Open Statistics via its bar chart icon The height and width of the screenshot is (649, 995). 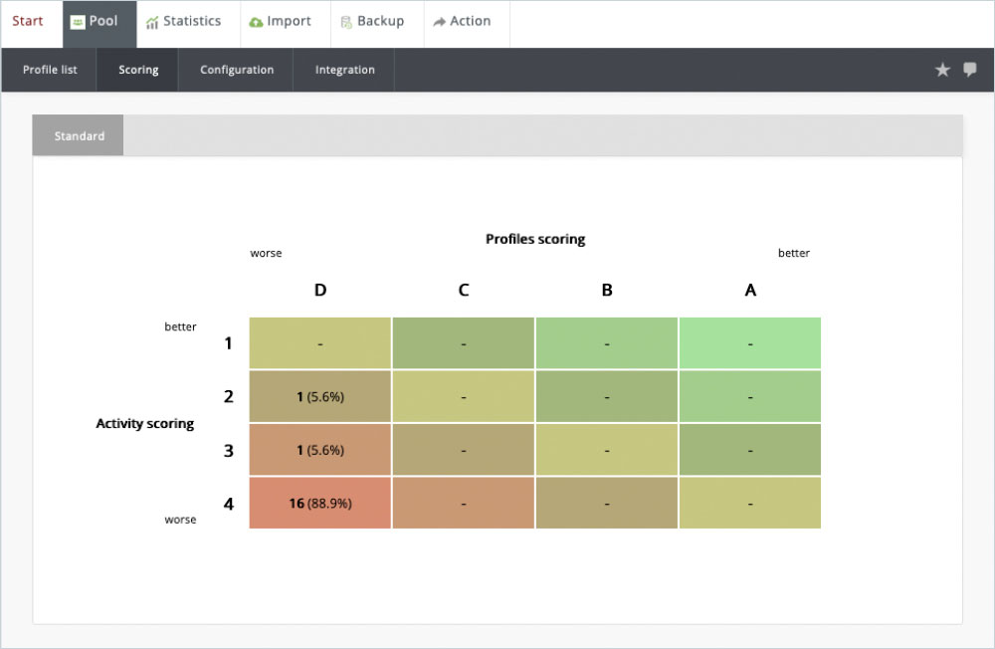click(x=152, y=22)
